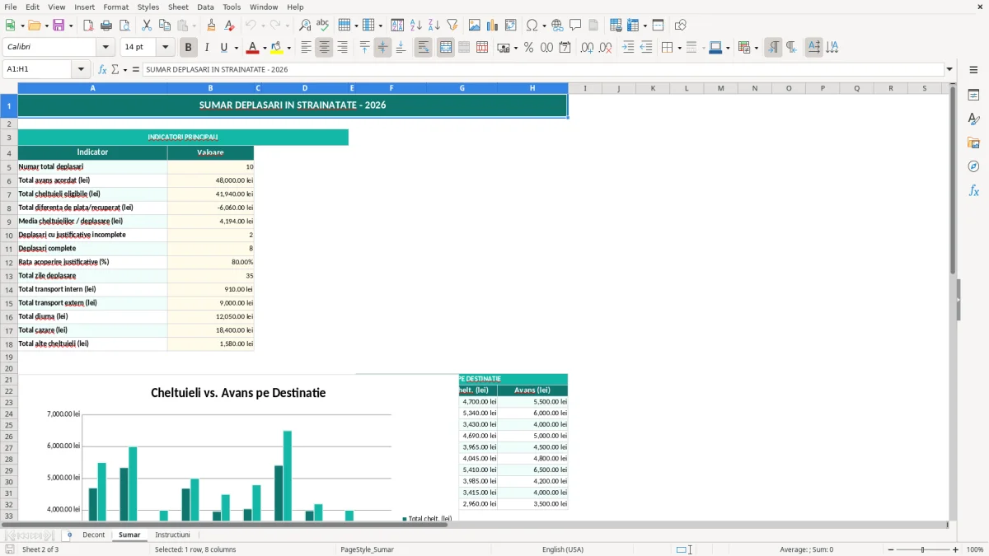Open the sidebar Functions fx icon
This screenshot has width=989, height=556.
pyautogui.click(x=973, y=191)
